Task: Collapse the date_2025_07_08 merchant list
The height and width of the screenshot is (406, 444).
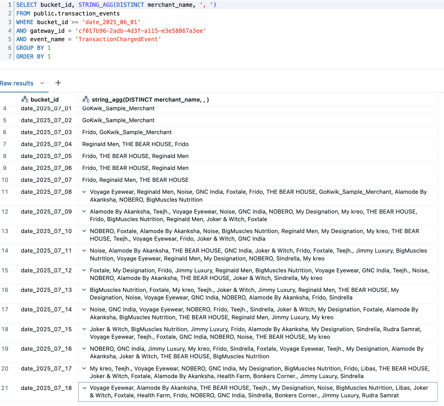Action: tap(84, 192)
